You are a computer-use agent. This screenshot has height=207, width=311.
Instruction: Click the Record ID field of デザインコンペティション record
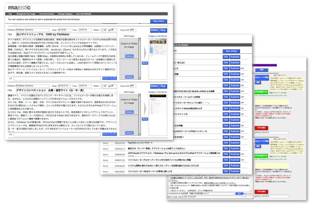click(133, 86)
